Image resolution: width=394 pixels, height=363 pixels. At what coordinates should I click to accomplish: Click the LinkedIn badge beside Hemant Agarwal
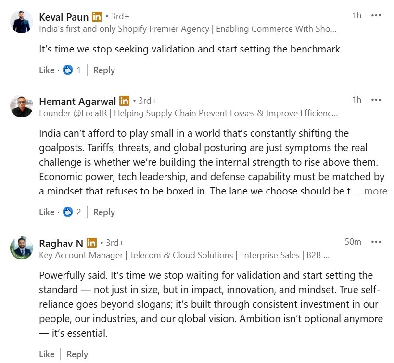point(124,101)
